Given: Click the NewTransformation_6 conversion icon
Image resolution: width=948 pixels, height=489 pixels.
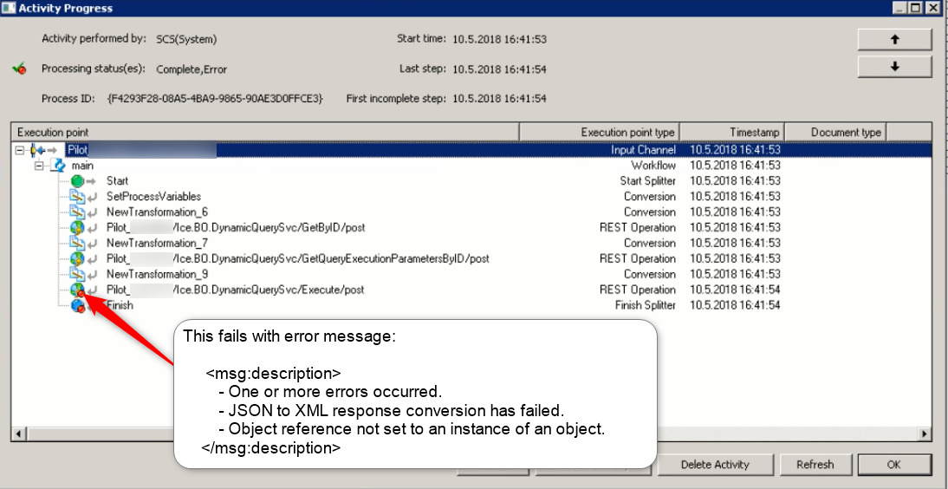Looking at the screenshot, I should pos(78,212).
